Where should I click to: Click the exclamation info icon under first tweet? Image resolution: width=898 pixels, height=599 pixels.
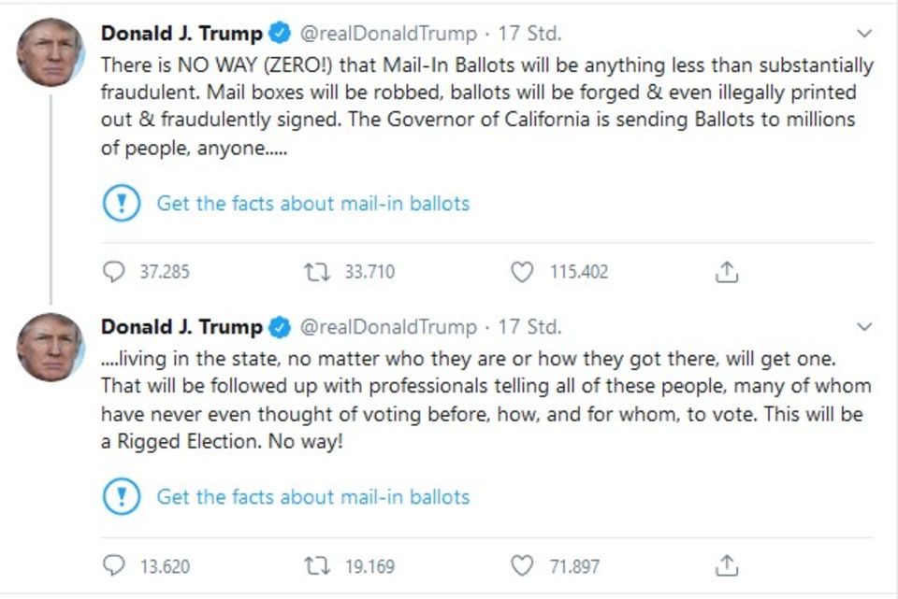pos(121,203)
